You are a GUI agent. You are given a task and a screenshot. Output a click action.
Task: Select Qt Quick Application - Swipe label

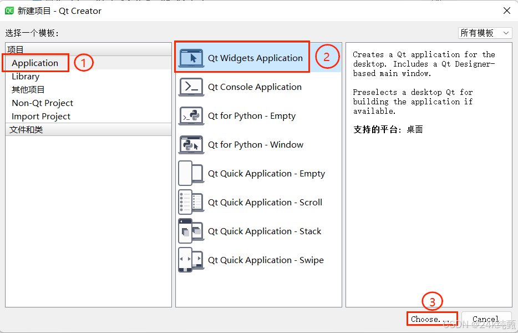point(266,260)
